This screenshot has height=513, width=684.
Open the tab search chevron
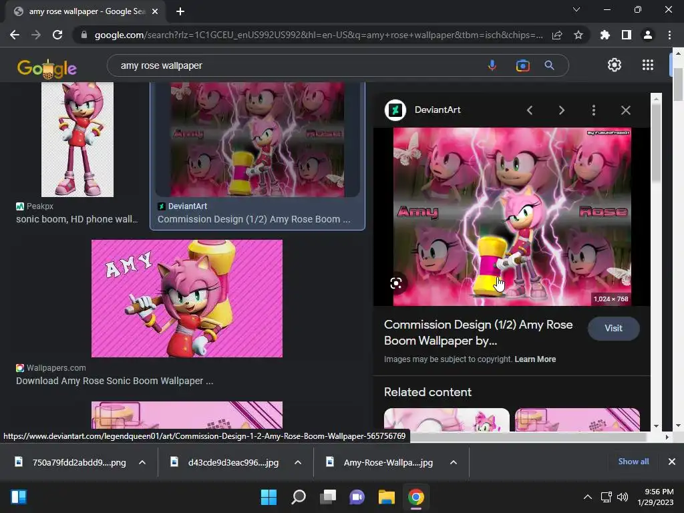click(x=576, y=9)
